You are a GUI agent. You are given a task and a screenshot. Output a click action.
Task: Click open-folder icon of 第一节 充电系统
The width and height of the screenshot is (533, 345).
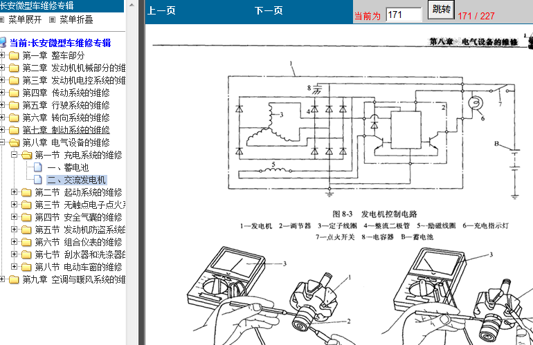[26, 155]
